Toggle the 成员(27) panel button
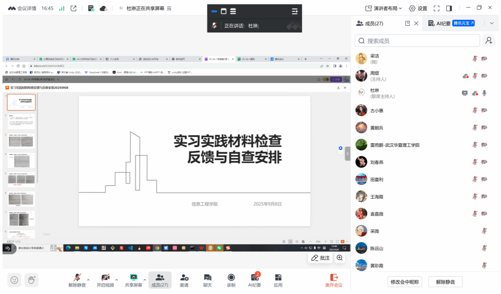Screen dimensions: 501x294 (x=160, y=280)
